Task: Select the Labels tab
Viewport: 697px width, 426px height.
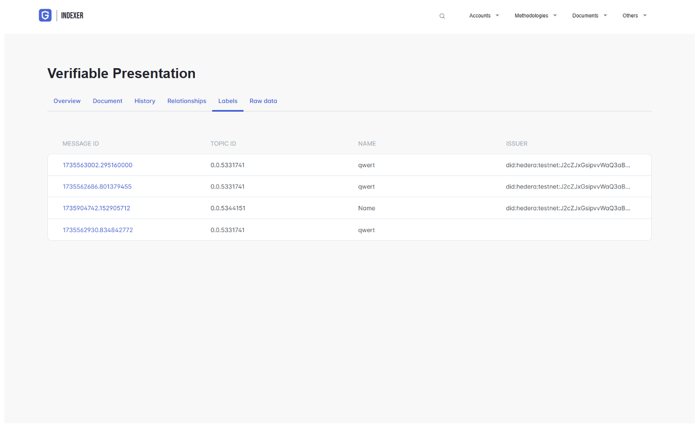Action: [x=228, y=101]
